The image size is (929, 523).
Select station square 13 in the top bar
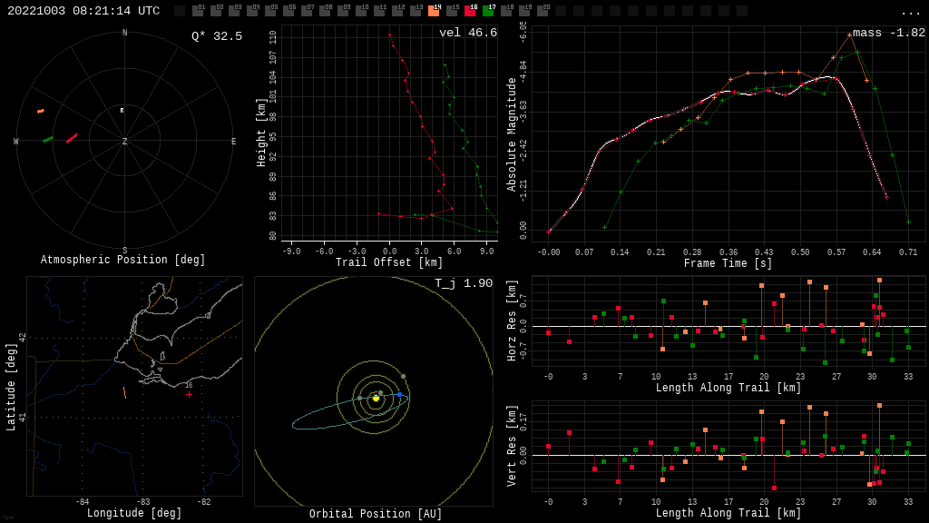(x=416, y=10)
